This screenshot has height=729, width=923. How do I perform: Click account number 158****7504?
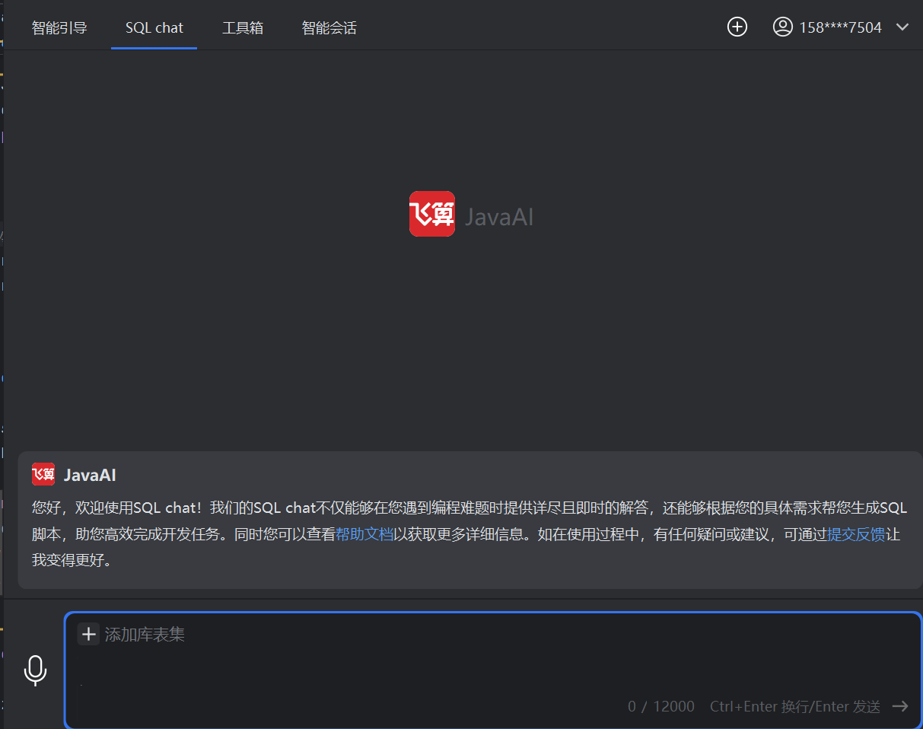click(x=840, y=27)
